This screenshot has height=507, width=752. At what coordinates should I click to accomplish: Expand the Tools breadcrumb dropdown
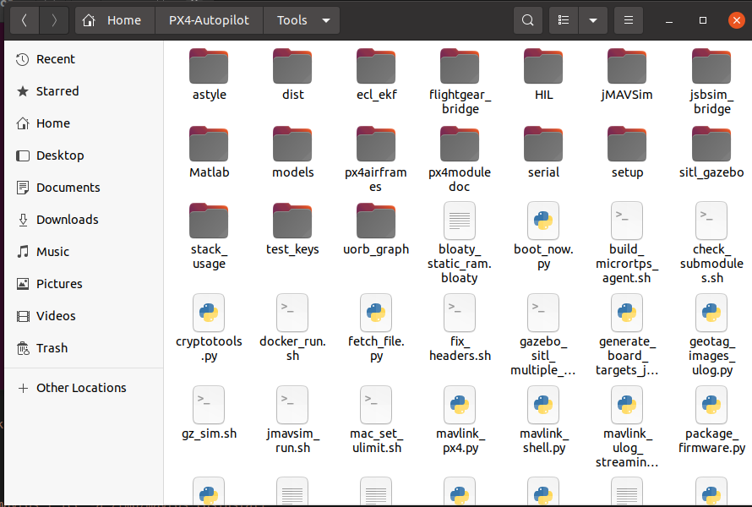(324, 19)
